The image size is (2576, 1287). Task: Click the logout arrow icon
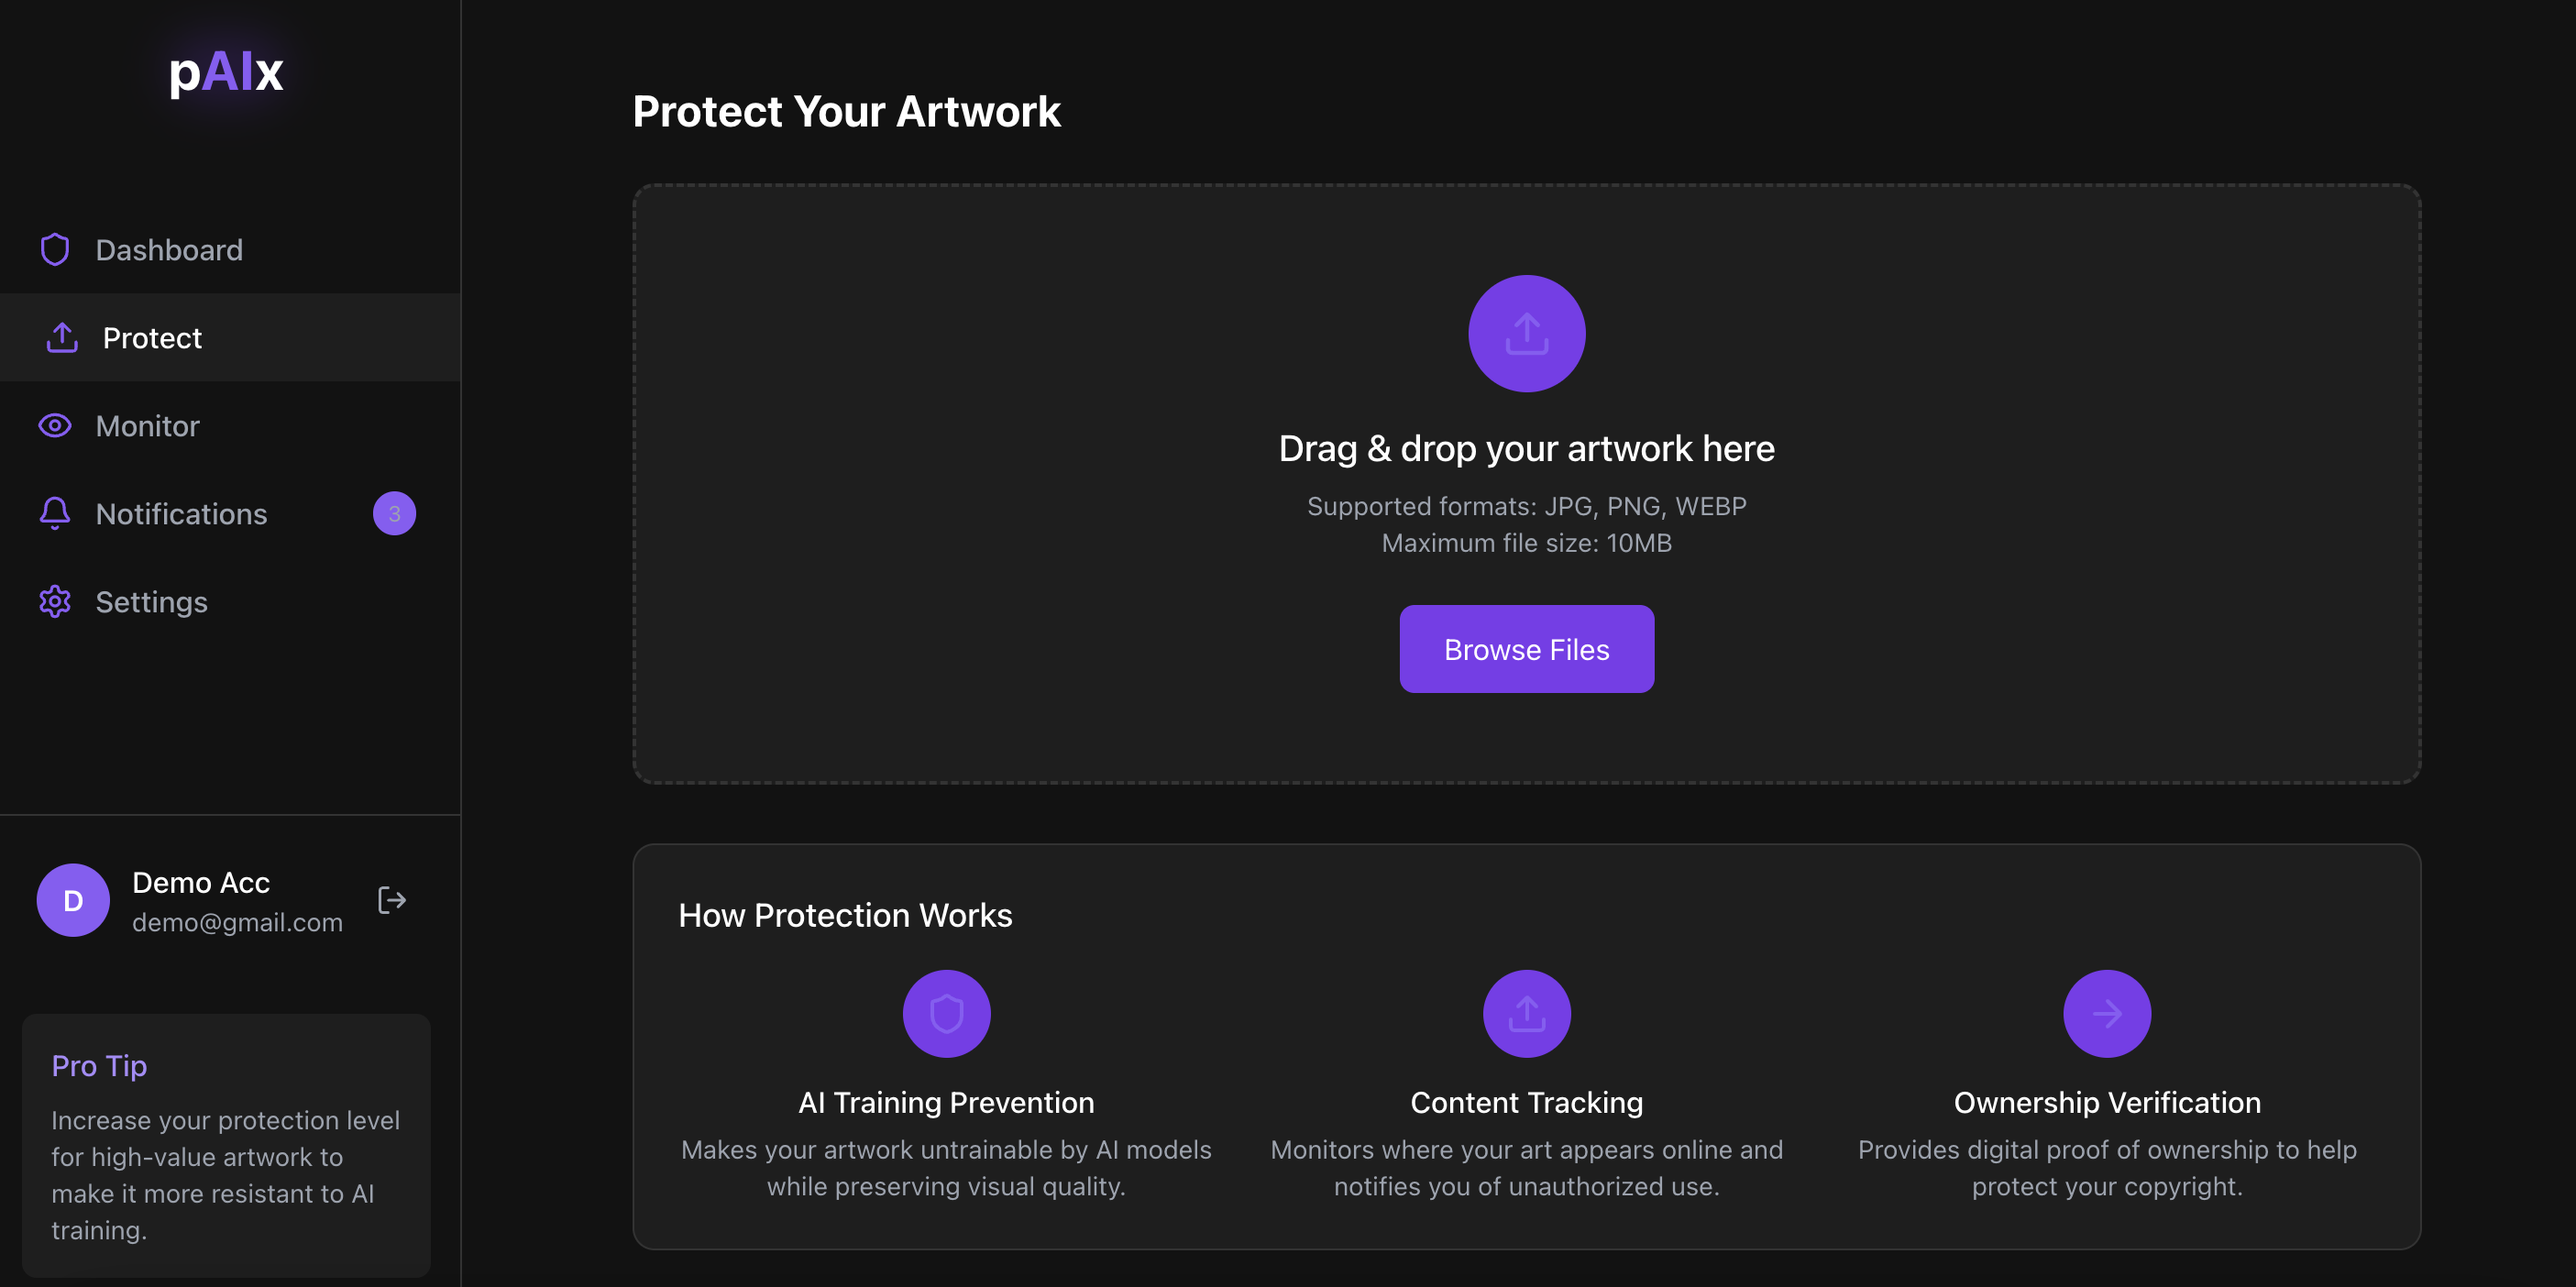(391, 900)
